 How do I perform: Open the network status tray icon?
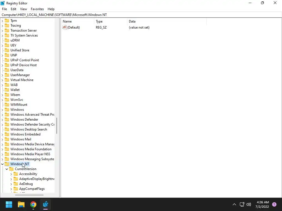pos(242,204)
